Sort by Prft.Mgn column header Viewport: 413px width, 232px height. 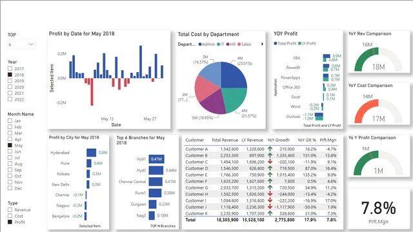coord(328,140)
